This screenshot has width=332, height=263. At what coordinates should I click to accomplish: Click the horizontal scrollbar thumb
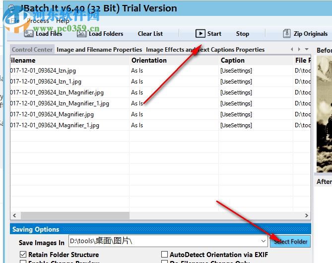pyautogui.click(x=75, y=215)
